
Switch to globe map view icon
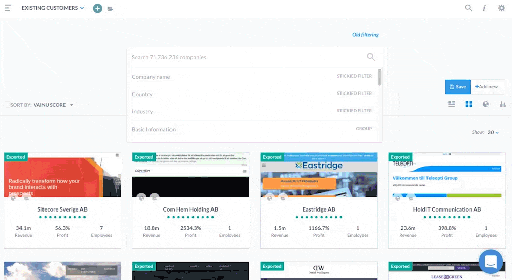(486, 104)
